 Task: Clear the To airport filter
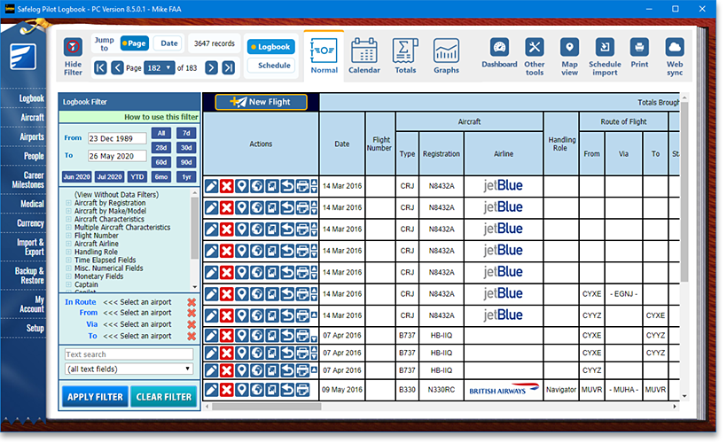192,336
